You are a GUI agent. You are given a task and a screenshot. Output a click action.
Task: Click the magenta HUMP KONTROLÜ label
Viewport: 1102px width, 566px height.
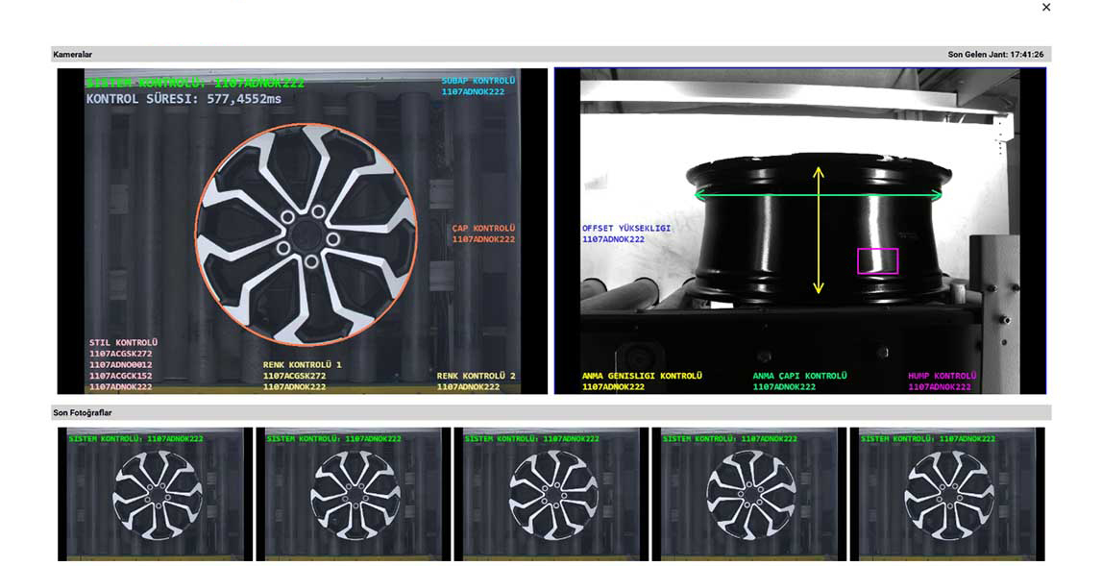(942, 376)
